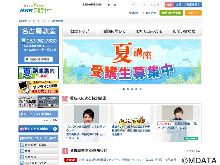Open the 教養 category
This screenshot has height=165, width=220.
(x=38, y=151)
